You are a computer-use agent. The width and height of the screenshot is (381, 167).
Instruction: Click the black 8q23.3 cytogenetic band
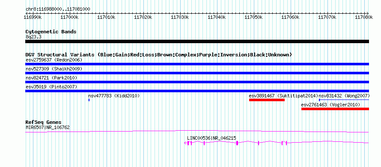197,41
